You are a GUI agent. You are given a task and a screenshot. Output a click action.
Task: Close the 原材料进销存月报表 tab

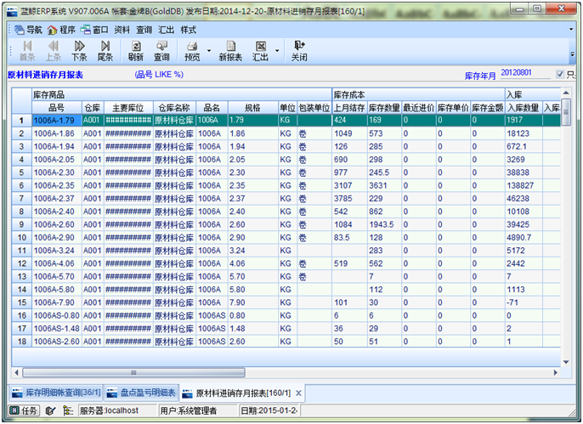pyautogui.click(x=298, y=393)
